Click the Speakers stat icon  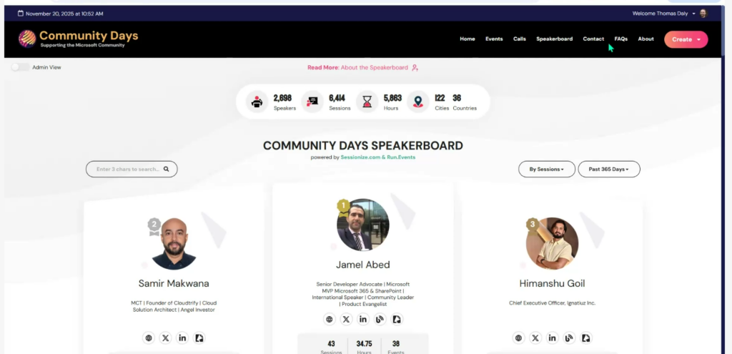click(257, 102)
